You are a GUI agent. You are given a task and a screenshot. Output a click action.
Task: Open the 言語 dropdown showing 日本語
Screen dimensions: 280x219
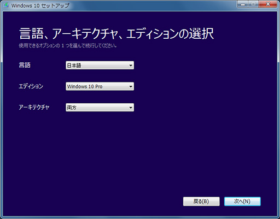(100, 65)
